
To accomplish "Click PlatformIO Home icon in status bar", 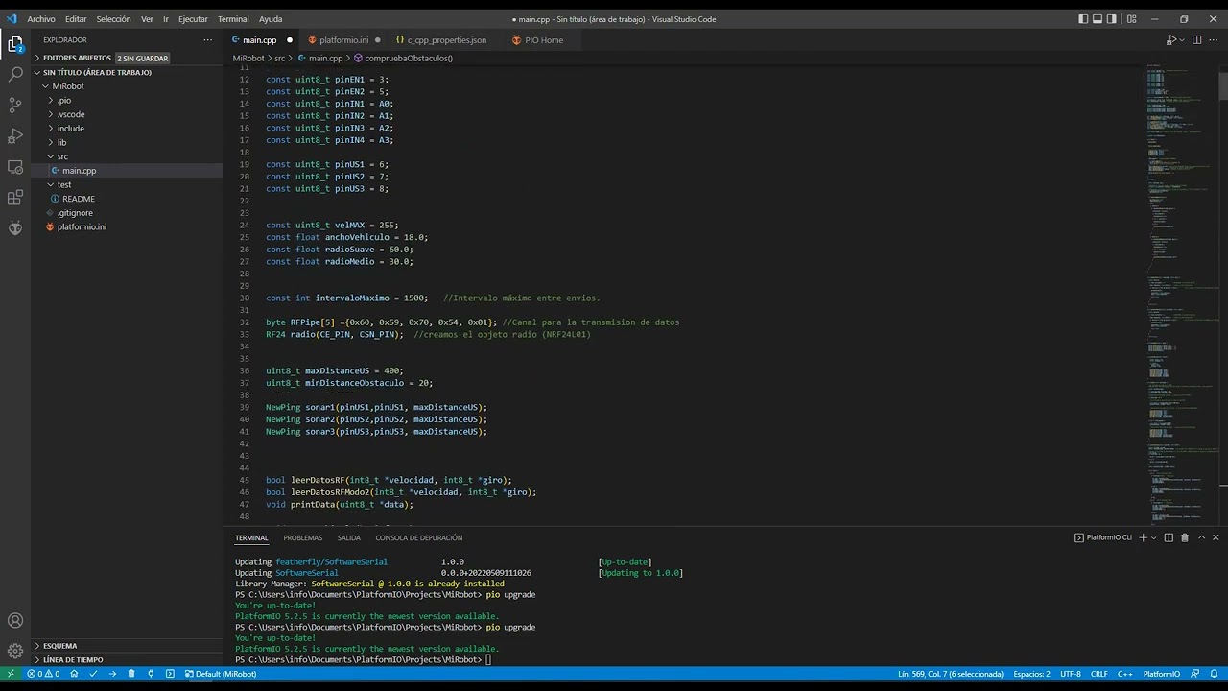I will 76,674.
